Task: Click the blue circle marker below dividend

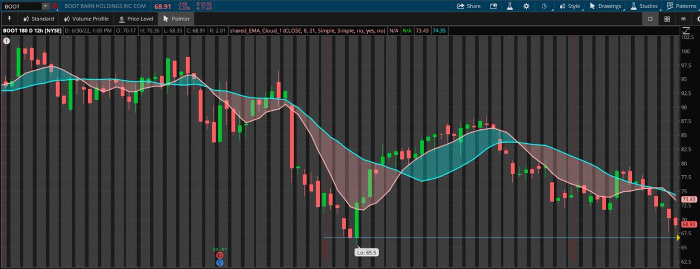Action: 219,263
